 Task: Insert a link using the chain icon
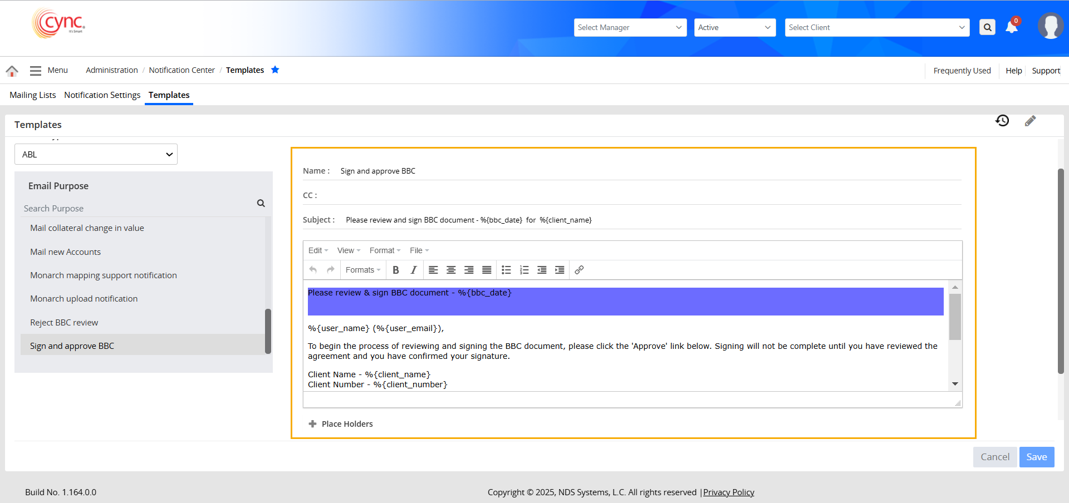(579, 270)
